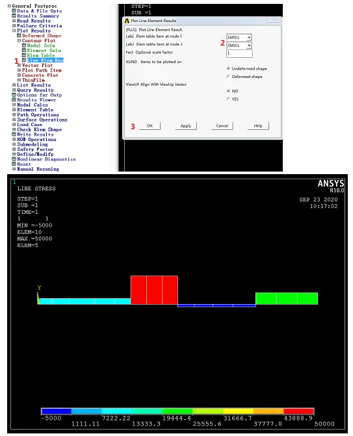
Task: Open Help for PLLS dialog
Action: tap(258, 126)
